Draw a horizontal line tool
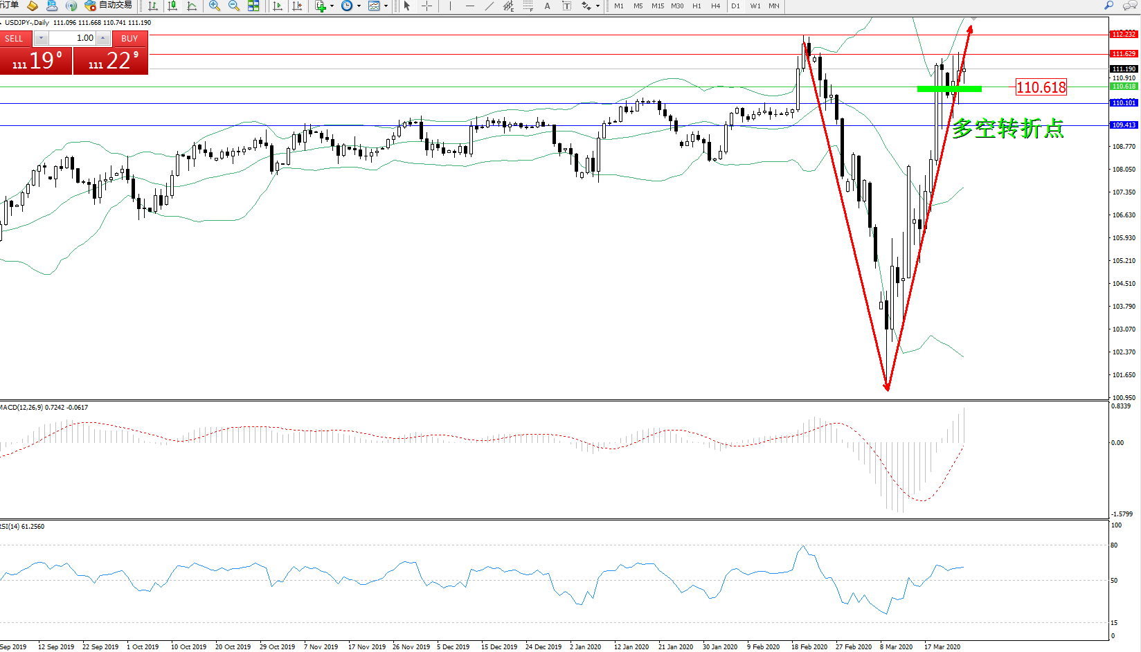The width and height of the screenshot is (1141, 652). (x=470, y=6)
